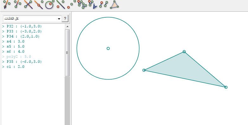Select the red and green points symmetry tool
The image size is (248, 125).
71,4
